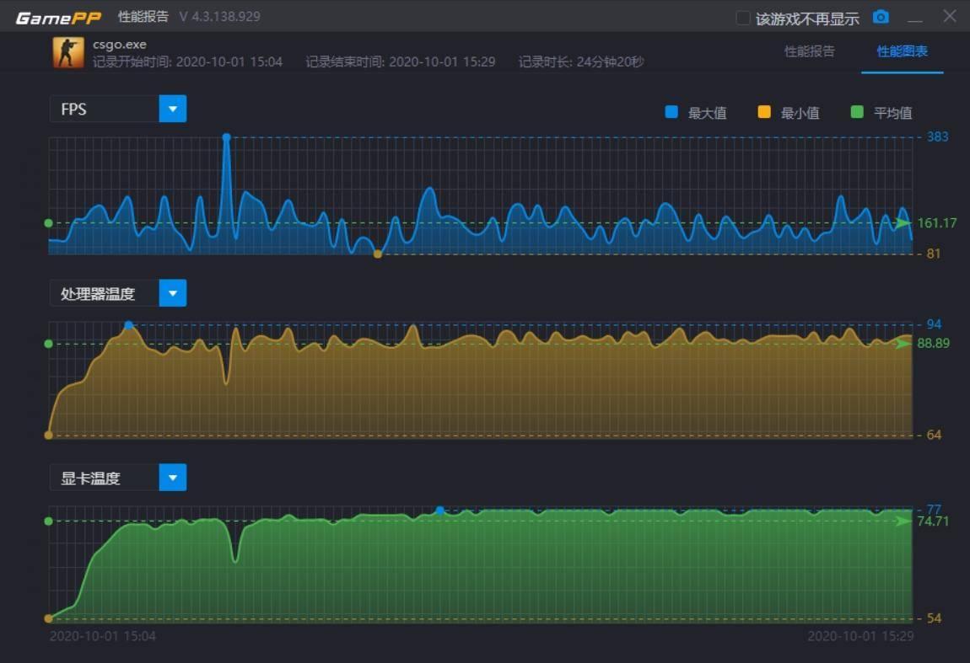
Task: Click the 最小值 legend label
Action: (800, 112)
